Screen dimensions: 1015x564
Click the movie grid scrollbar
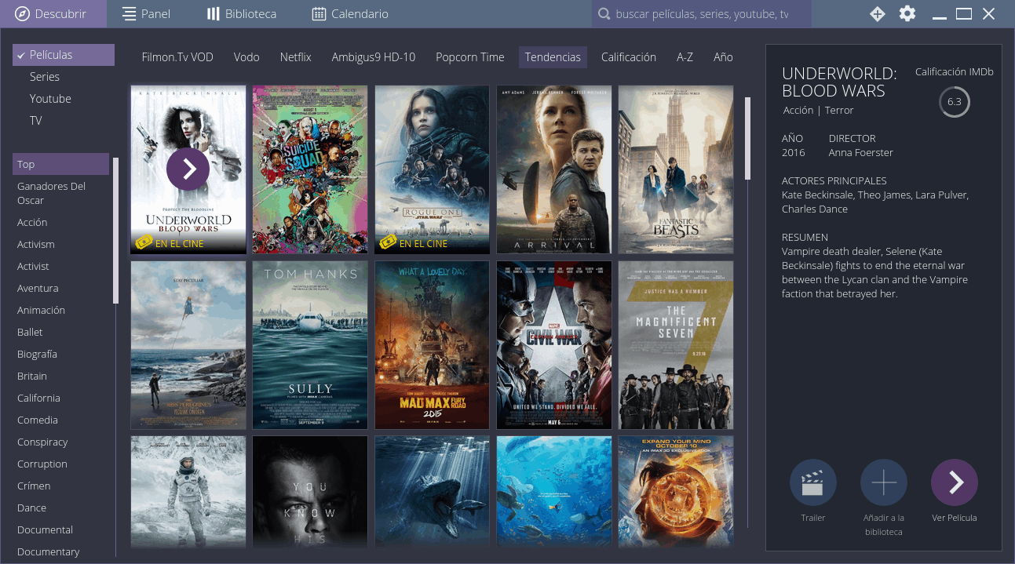747,140
